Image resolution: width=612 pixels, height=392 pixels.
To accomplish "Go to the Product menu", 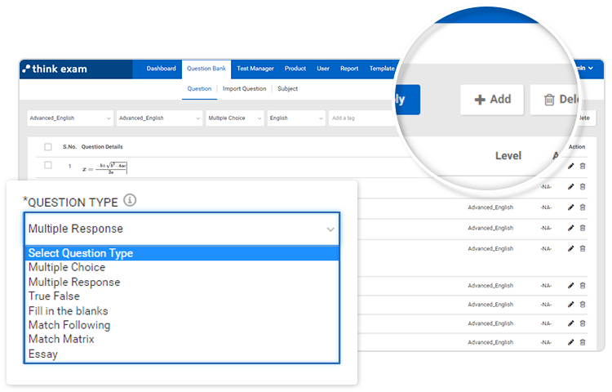I will tap(295, 69).
